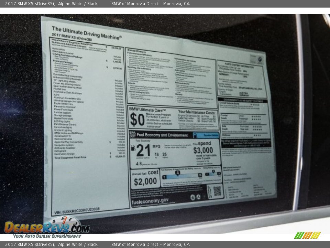
Task: Click the Smog Rating scale
Action: (213, 174)
